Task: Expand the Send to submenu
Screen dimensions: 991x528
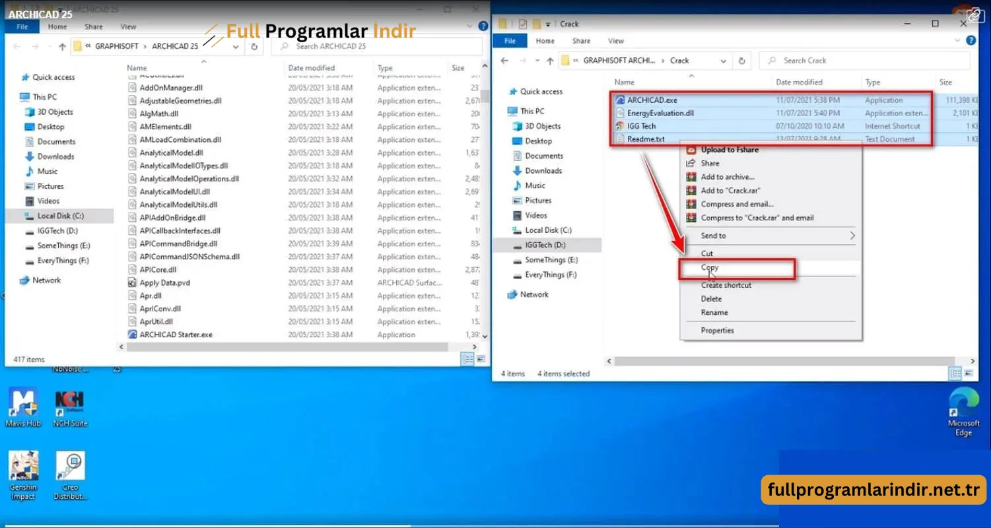Action: (852, 236)
